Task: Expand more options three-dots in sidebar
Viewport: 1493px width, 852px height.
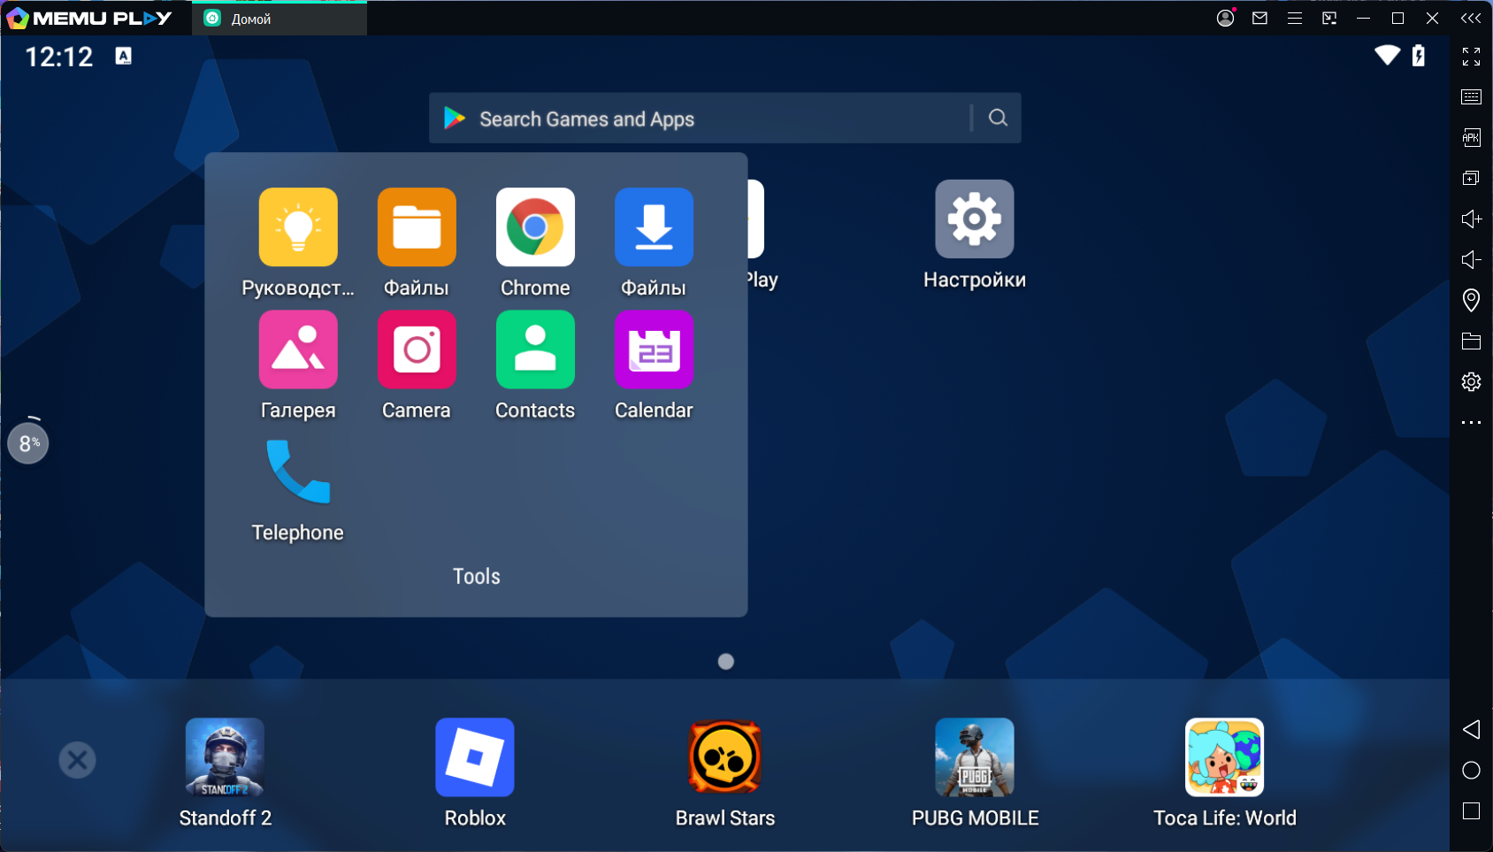Action: tap(1471, 423)
